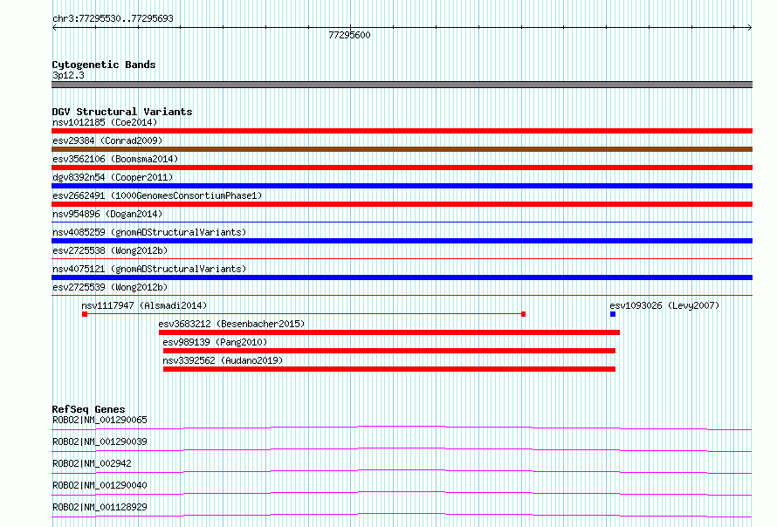Open transcript ROBO2|NM_002942 label
The height and width of the screenshot is (527, 777).
tap(92, 463)
